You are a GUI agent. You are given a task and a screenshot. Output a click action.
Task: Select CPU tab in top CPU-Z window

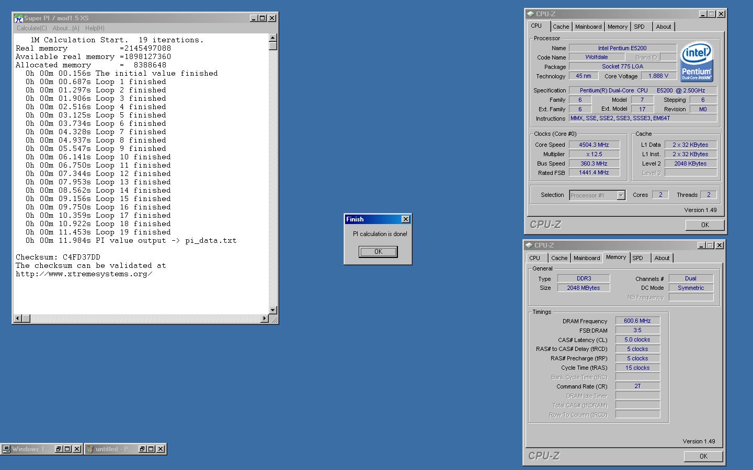[x=536, y=26]
